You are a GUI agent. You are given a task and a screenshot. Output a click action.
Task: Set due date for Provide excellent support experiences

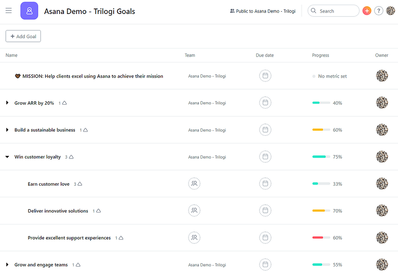click(265, 238)
